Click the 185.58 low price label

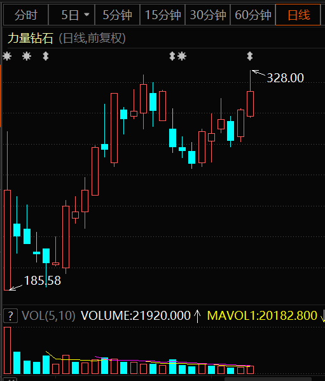pyautogui.click(x=43, y=280)
